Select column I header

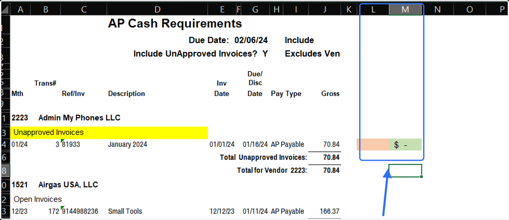(x=296, y=9)
